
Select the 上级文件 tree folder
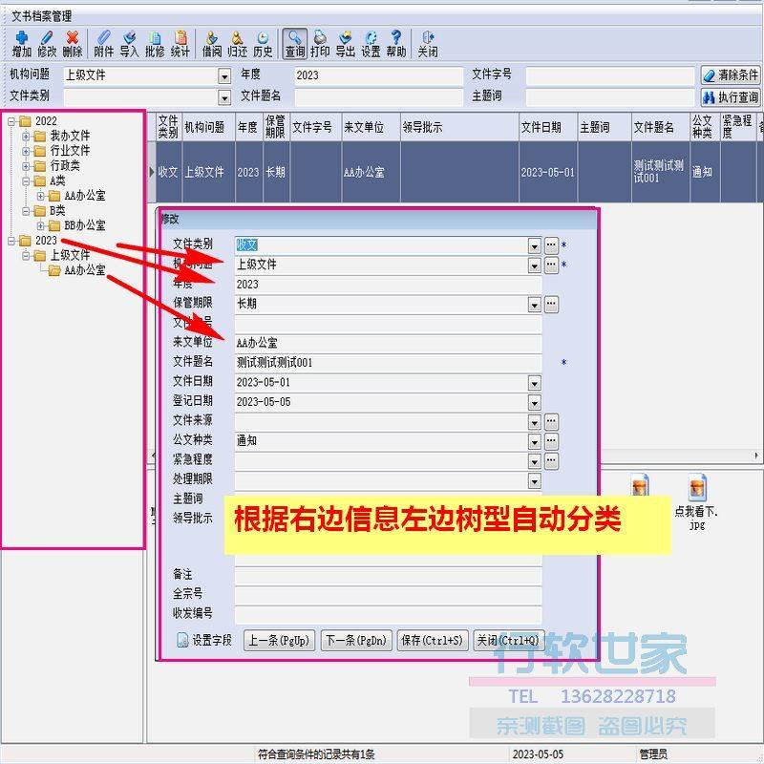(70, 255)
